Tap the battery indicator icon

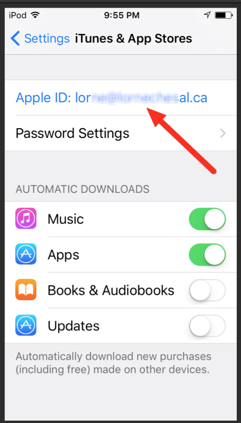click(x=223, y=15)
